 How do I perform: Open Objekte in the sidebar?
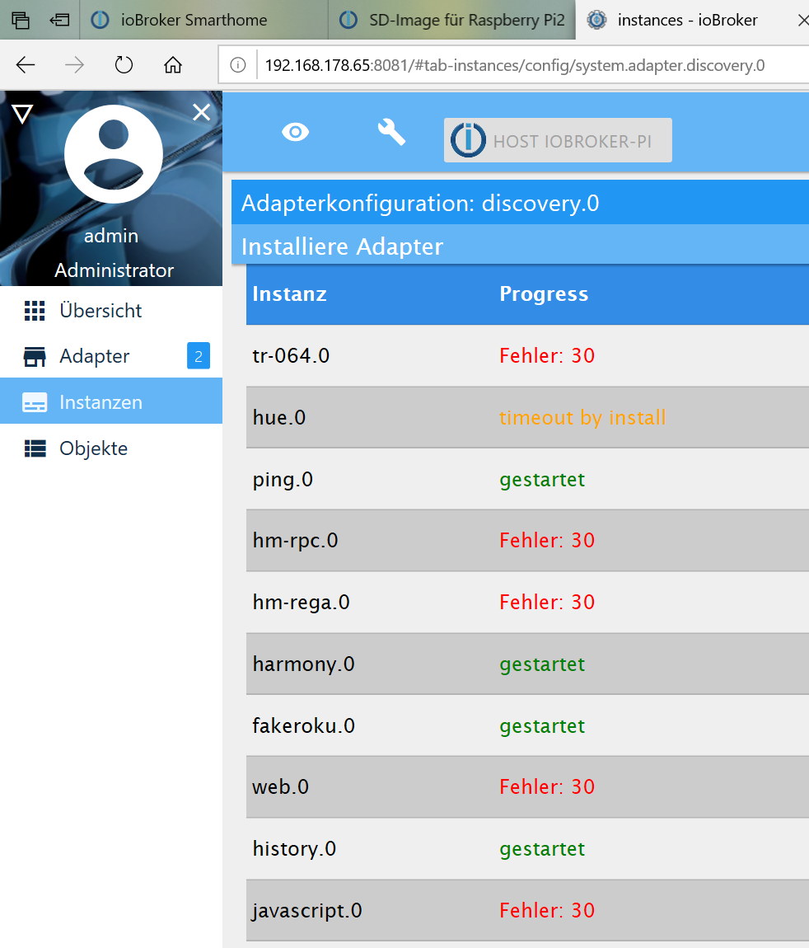point(111,448)
